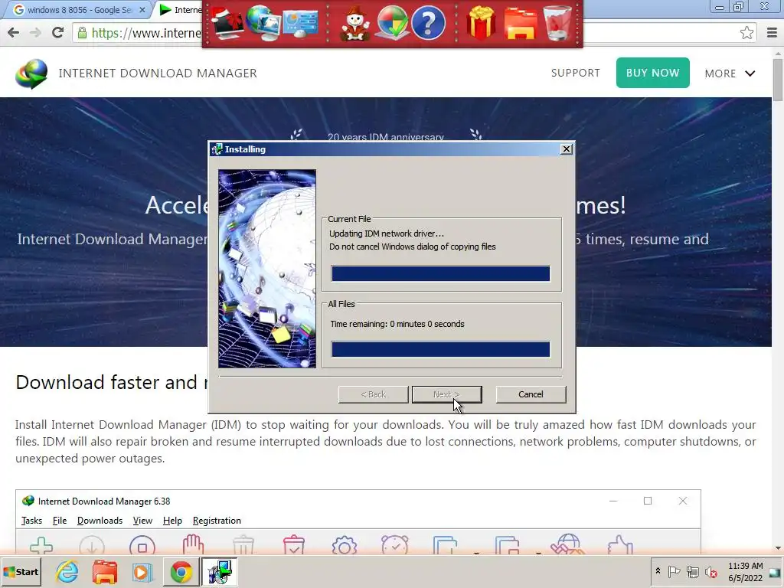Go back using the browser back arrow
This screenshot has height=588, width=784.
(x=14, y=33)
